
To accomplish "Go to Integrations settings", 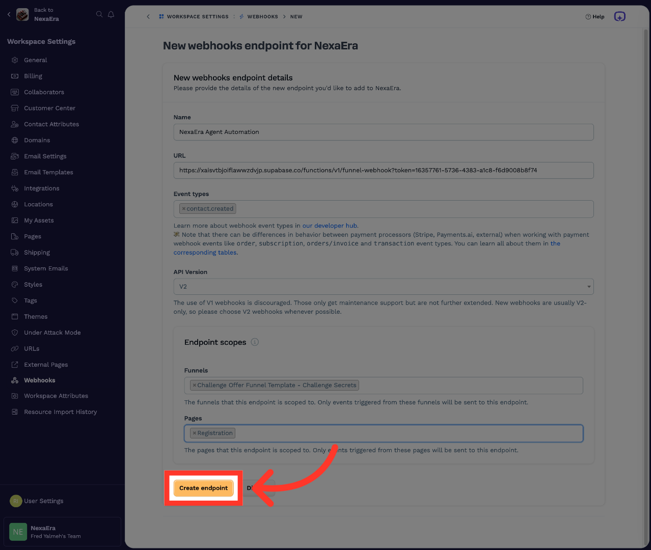I will (x=42, y=188).
